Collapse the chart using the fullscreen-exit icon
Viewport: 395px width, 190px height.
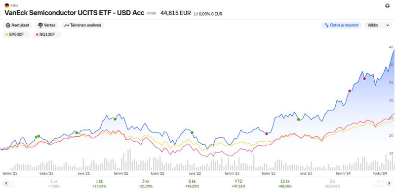click(x=388, y=6)
